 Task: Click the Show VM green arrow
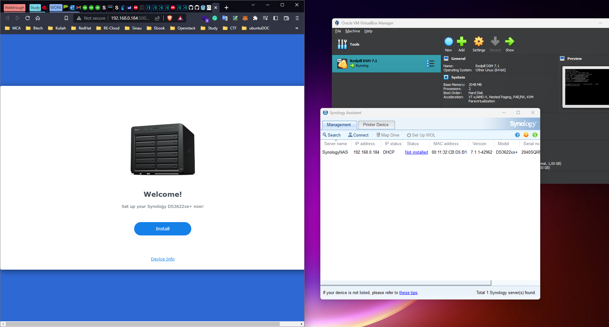point(510,44)
